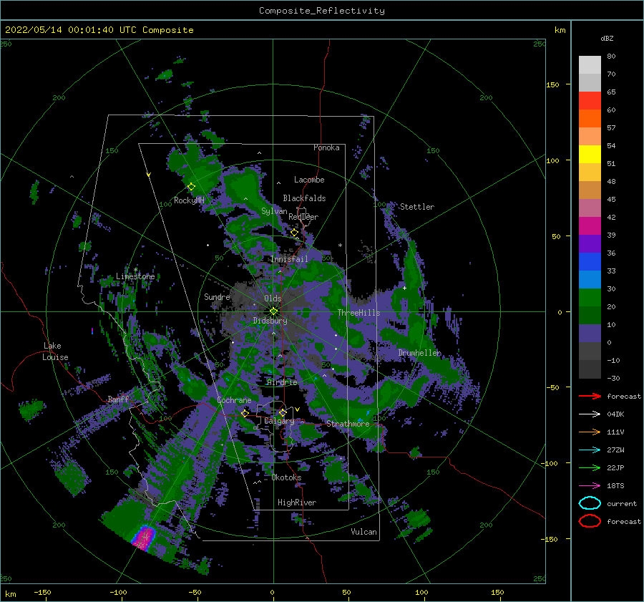Image resolution: width=644 pixels, height=602 pixels.
Task: Click the dBZ legend heading
Action: 607,38
